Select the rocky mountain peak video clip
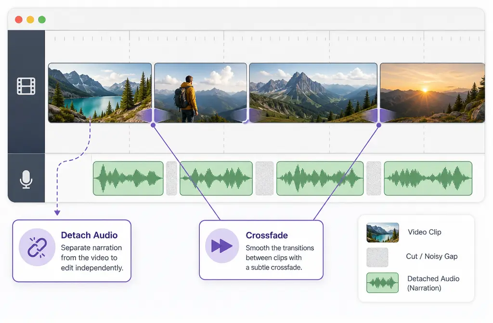The image size is (493, 323). tap(313, 93)
